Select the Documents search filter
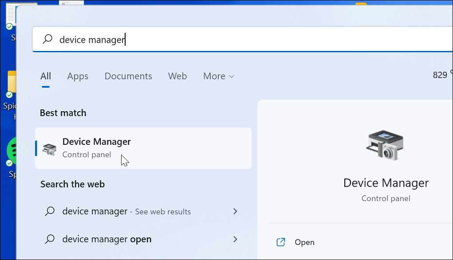 point(128,76)
